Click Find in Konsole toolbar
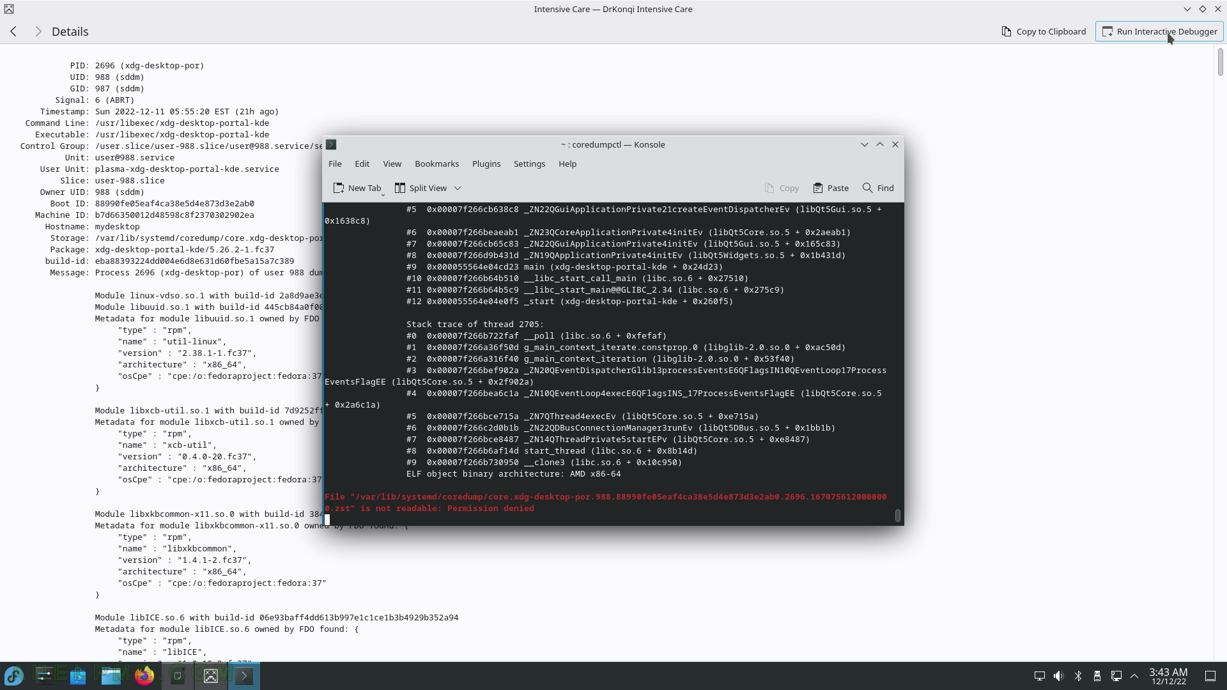 point(878,188)
